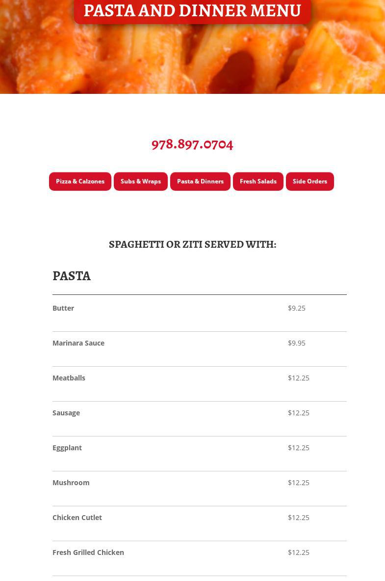View the Side Orders menu
Screen dimensions: 385x581
309,181
